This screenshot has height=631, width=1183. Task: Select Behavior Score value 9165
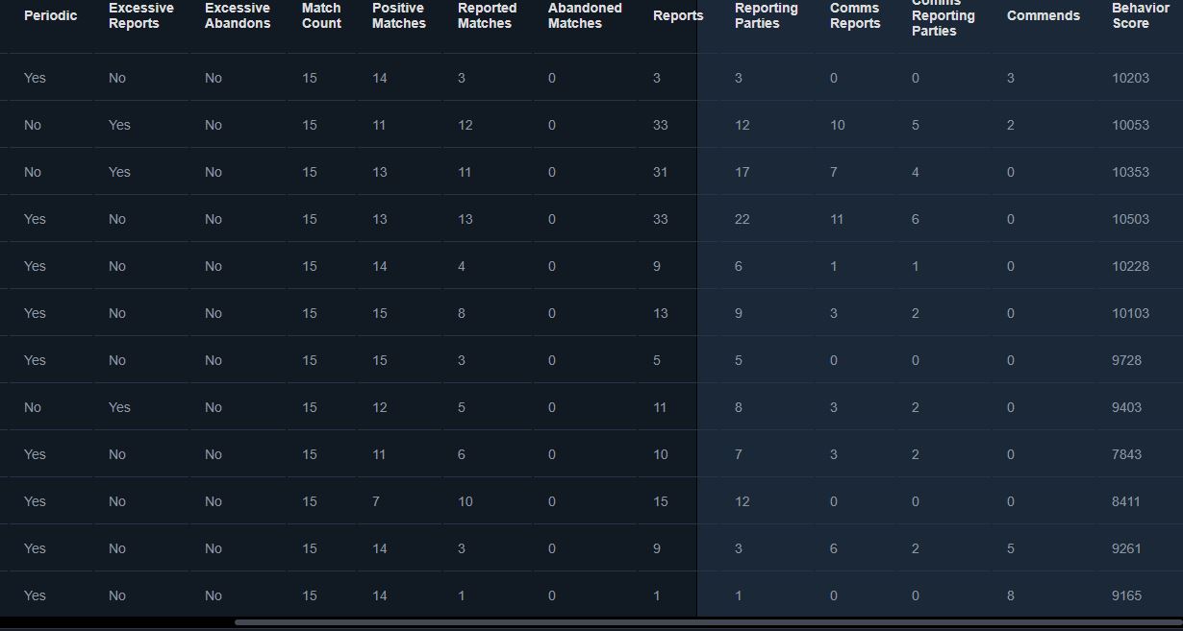click(1126, 595)
